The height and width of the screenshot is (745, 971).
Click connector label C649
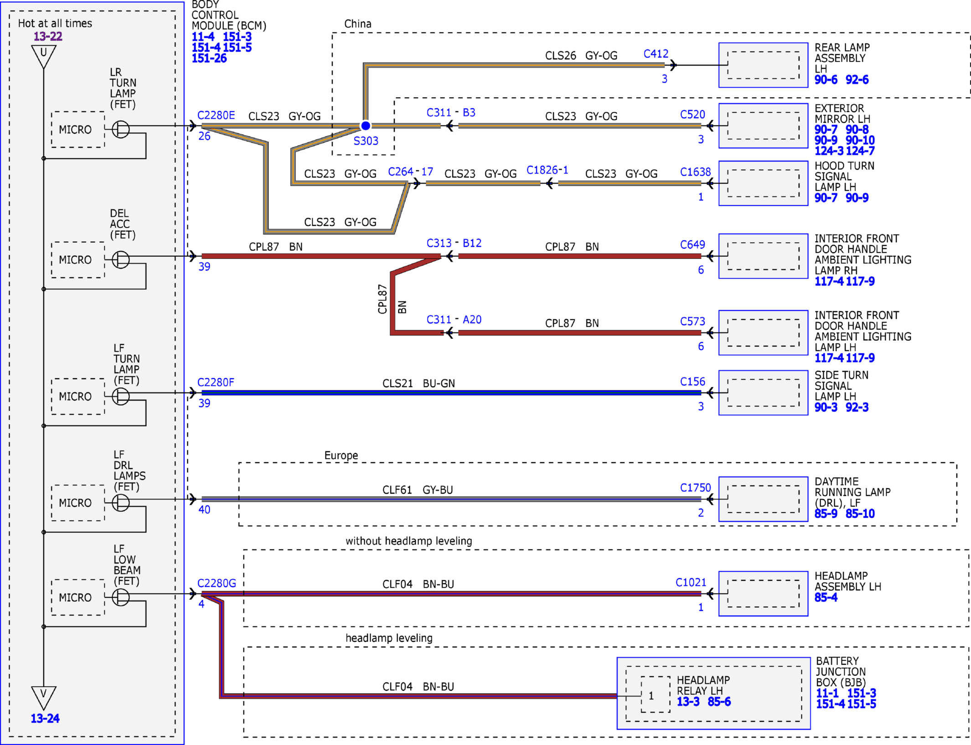(x=692, y=245)
